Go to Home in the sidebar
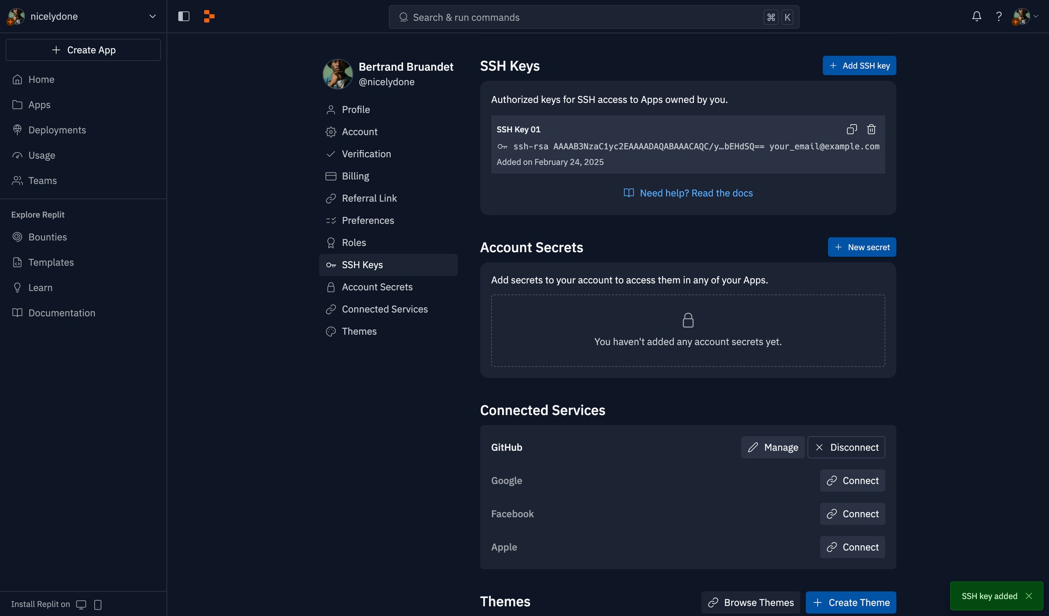 (x=83, y=79)
